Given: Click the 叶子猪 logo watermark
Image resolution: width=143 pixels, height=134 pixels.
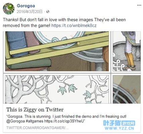Looking at the screenshot, I should (x=112, y=123).
